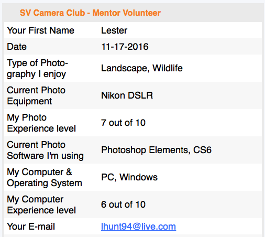Click My Computer Experience level label
This screenshot has height=237, width=265.
[x=41, y=204]
